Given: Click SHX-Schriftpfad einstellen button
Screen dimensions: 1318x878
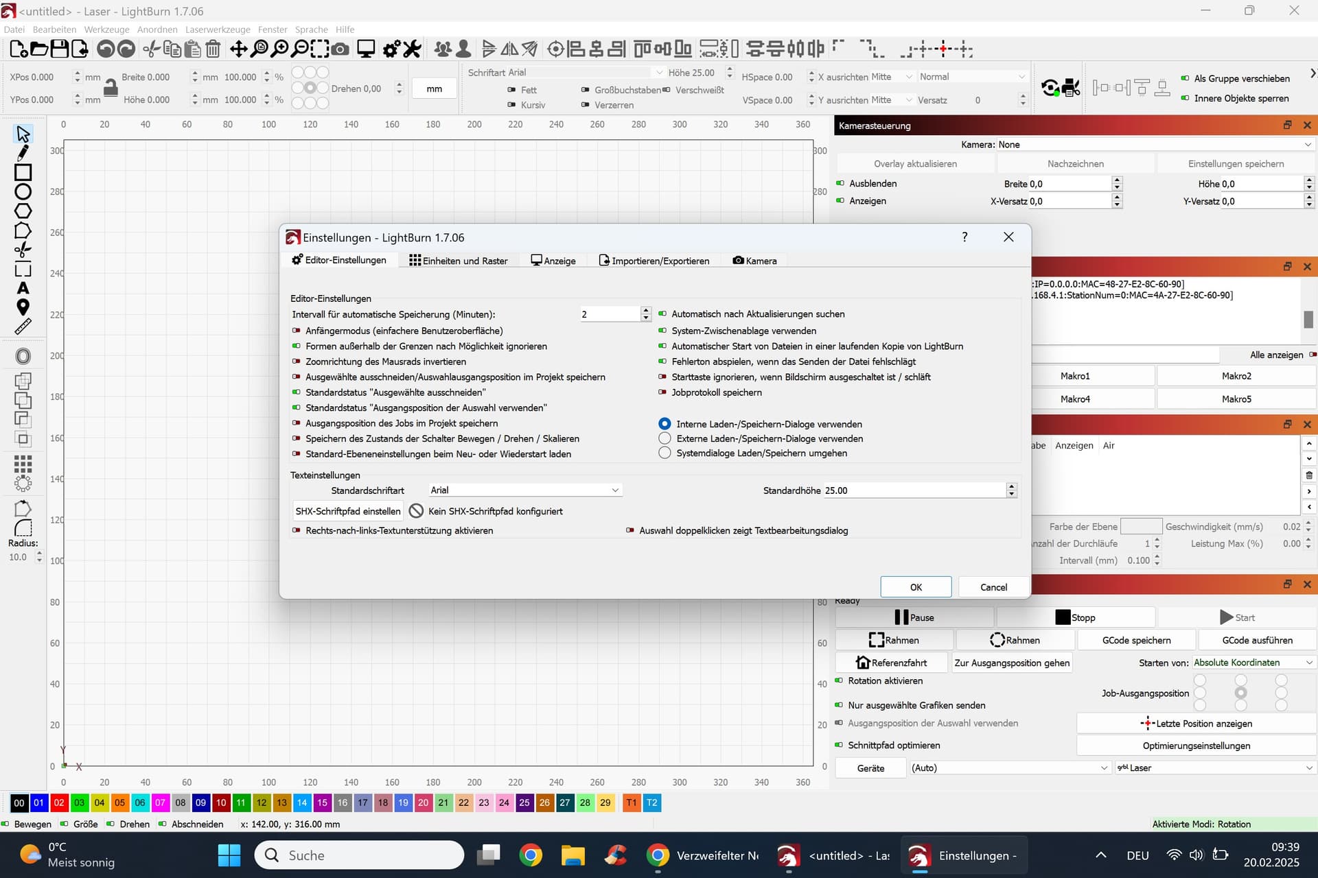Looking at the screenshot, I should [348, 511].
